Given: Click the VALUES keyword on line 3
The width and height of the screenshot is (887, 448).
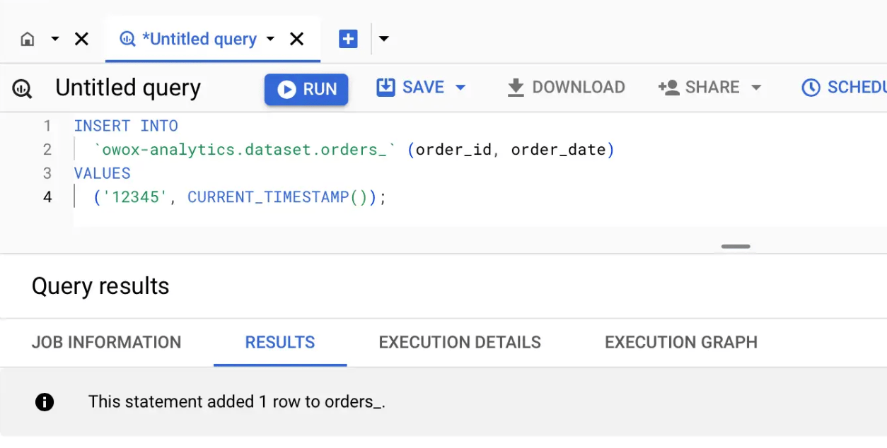Looking at the screenshot, I should [x=102, y=173].
